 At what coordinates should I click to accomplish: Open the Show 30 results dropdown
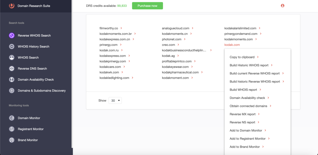click(115, 100)
